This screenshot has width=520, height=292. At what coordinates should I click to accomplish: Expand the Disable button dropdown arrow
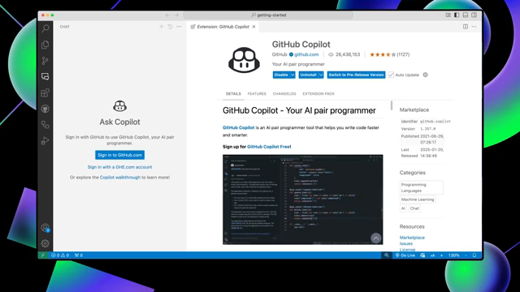pos(292,75)
